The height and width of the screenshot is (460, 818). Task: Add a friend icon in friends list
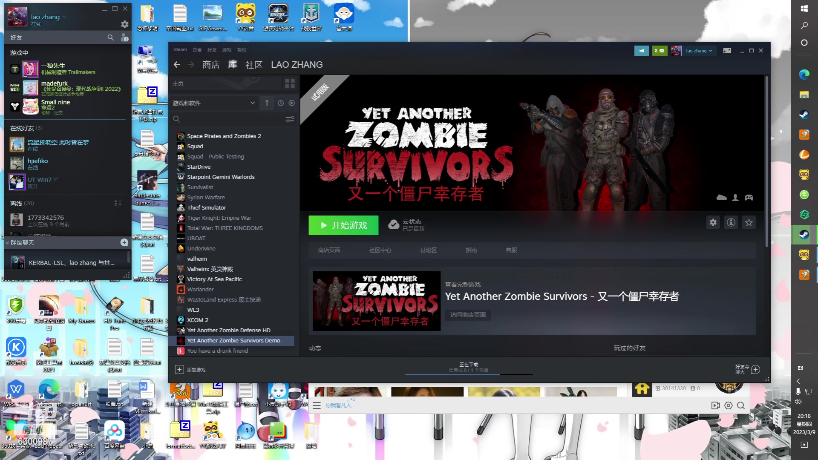click(124, 38)
